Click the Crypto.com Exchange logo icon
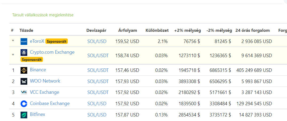Image resolution: width=287 pixels, height=121 pixels. click(24, 53)
